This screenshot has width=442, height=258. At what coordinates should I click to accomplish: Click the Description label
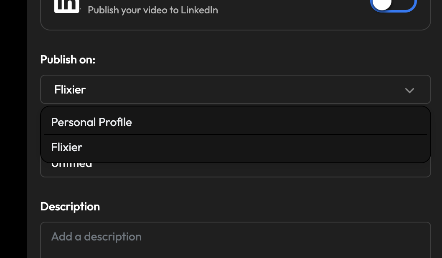[x=70, y=206]
